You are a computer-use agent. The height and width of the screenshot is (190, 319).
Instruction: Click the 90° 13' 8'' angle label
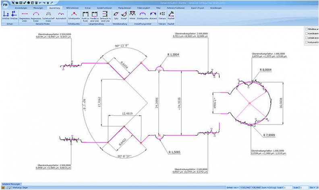[122, 46]
